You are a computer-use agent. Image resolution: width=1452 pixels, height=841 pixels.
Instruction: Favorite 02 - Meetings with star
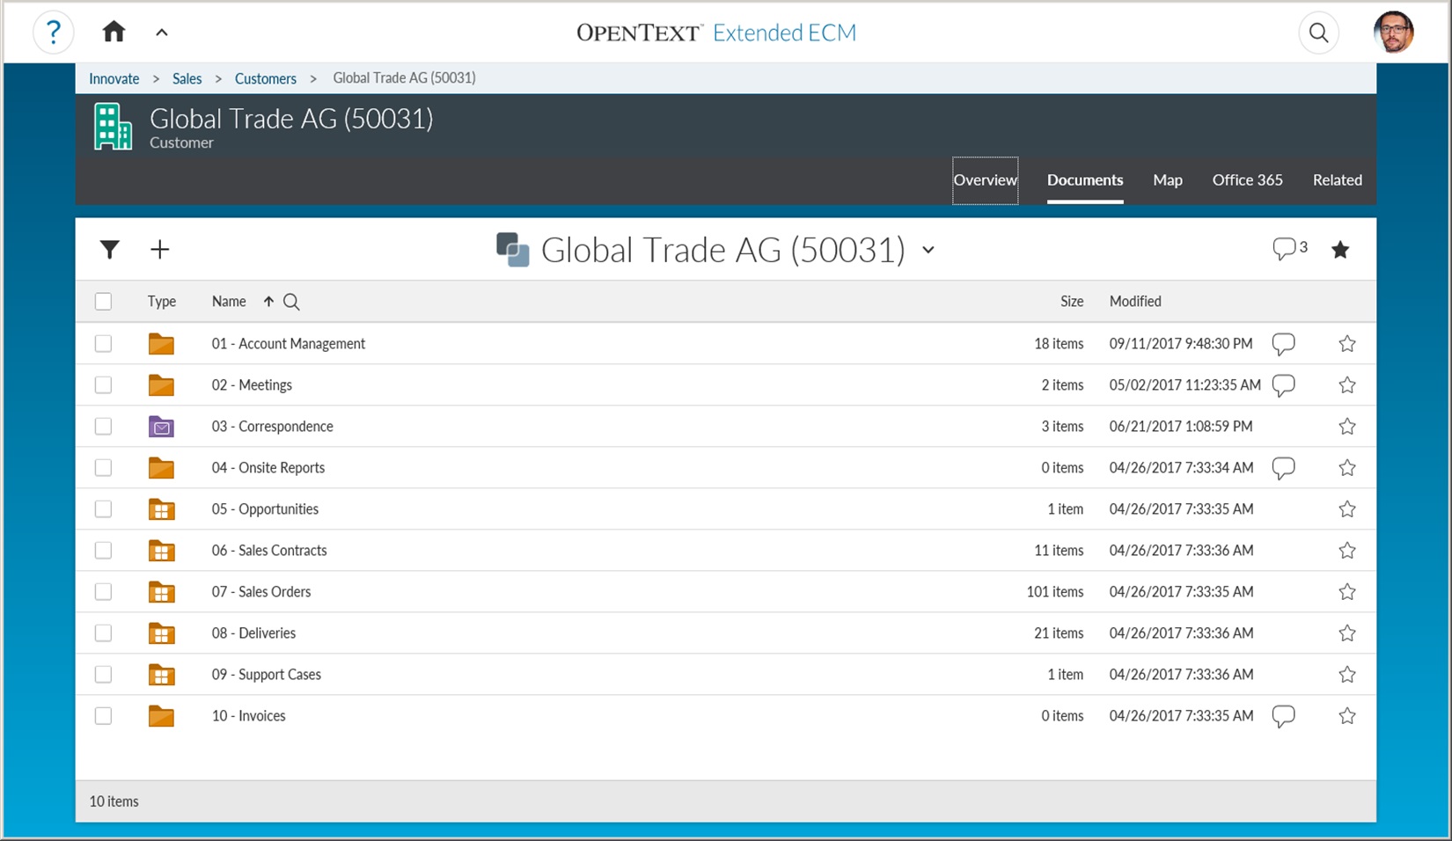[1347, 385]
